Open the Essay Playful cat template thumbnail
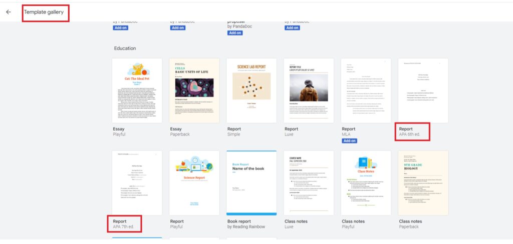The height and width of the screenshot is (244, 513). [137, 90]
